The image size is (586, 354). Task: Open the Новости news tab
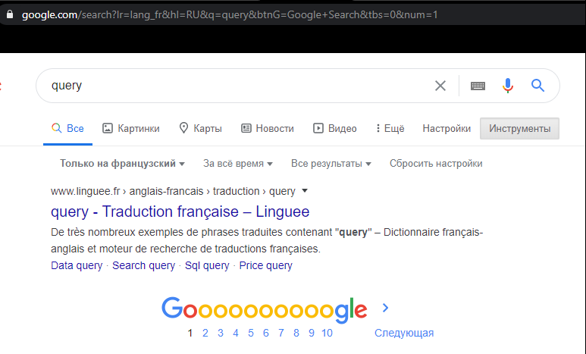click(267, 129)
